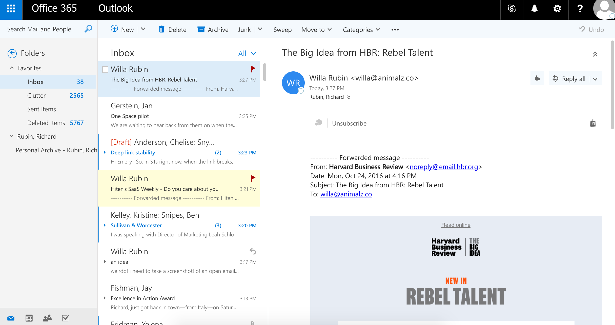Click the Reply all button
Image resolution: width=615 pixels, height=325 pixels.
[x=569, y=79]
